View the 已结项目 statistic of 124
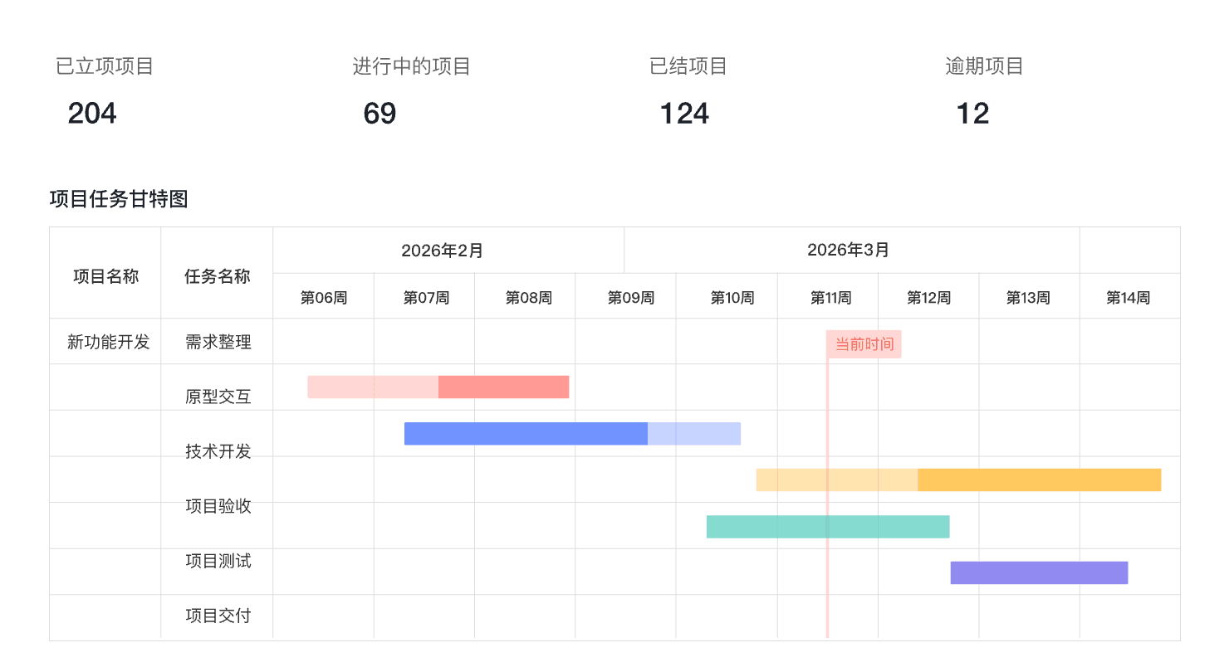Image resolution: width=1229 pixels, height=667 pixels. [684, 114]
